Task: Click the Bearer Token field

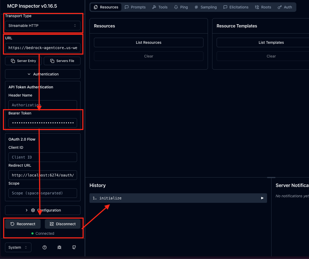Action: click(42, 123)
